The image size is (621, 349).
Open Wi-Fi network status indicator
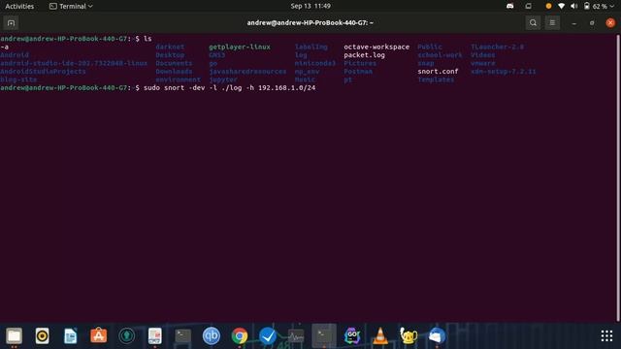(x=561, y=6)
